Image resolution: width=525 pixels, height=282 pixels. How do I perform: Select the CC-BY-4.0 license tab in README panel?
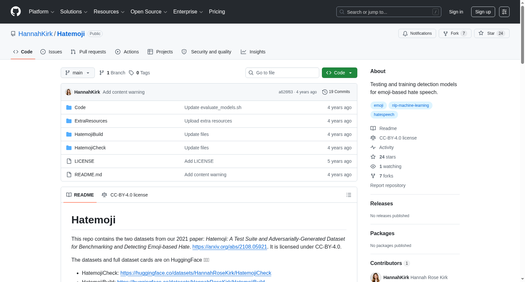125,195
